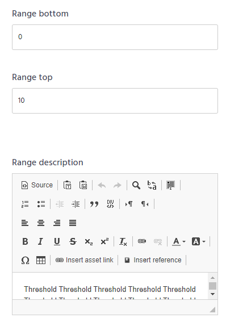The height and width of the screenshot is (322, 226).
Task: Toggle underline formatting
Action: [57, 241]
